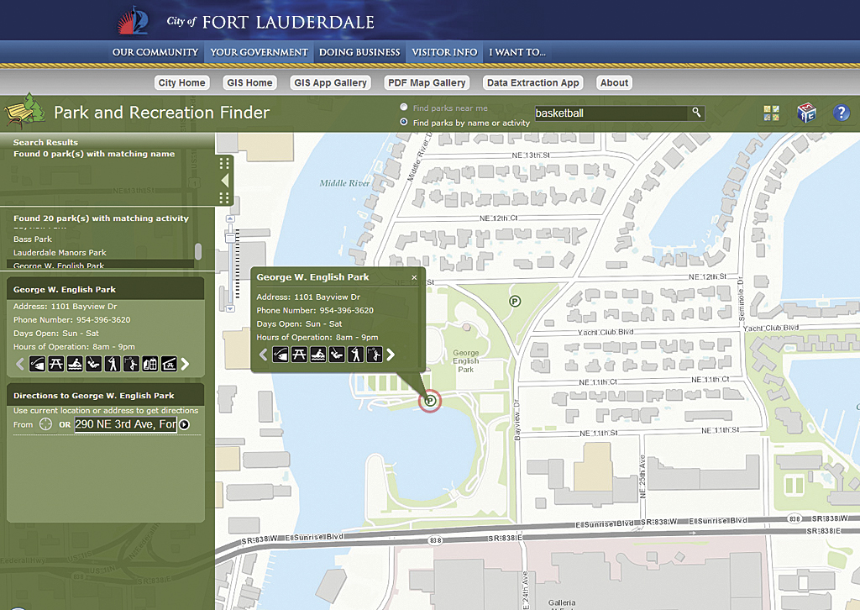Screen dimensions: 860x610
Task: Click the picnic table icon in map popup
Action: [x=299, y=355]
